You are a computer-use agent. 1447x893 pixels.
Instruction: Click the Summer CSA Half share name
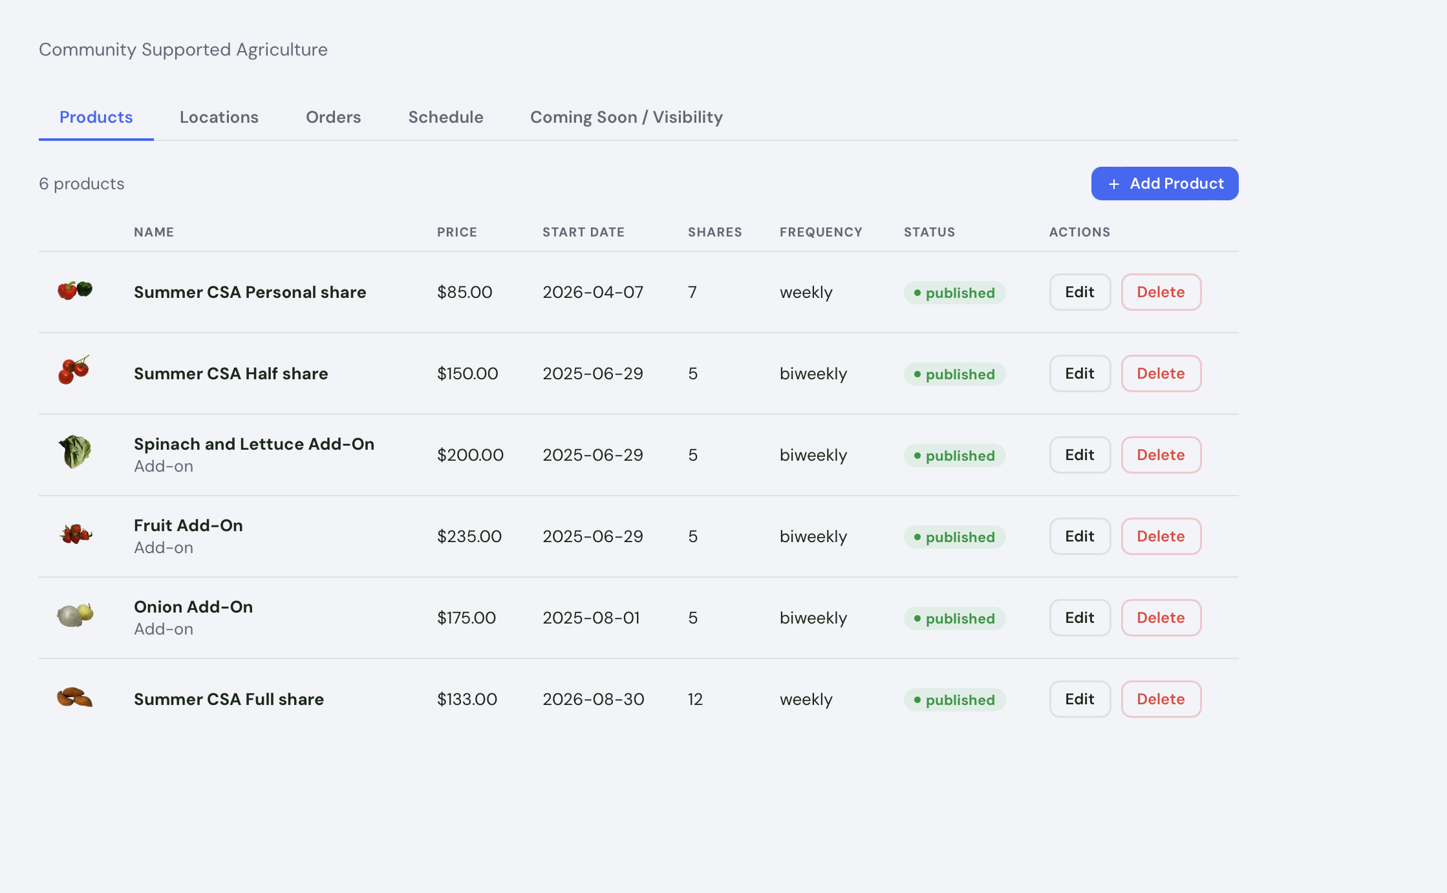coord(231,373)
